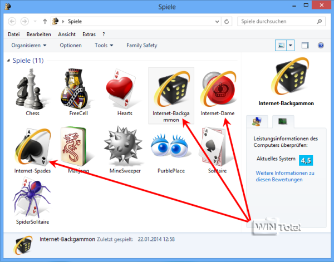Switch to the performance monitor tab
334x262 pixels.
[x=283, y=121]
